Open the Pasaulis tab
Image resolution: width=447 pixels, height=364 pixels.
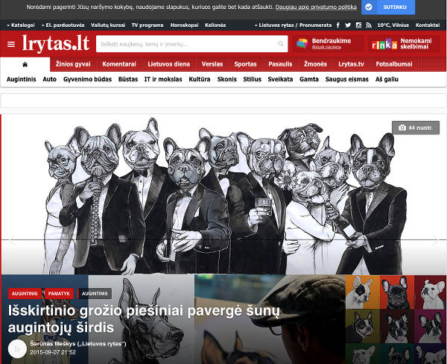(x=280, y=64)
